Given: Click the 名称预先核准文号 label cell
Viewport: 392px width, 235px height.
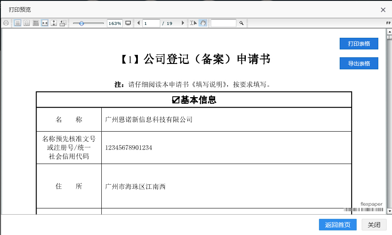Looking at the screenshot, I should pos(69,147).
